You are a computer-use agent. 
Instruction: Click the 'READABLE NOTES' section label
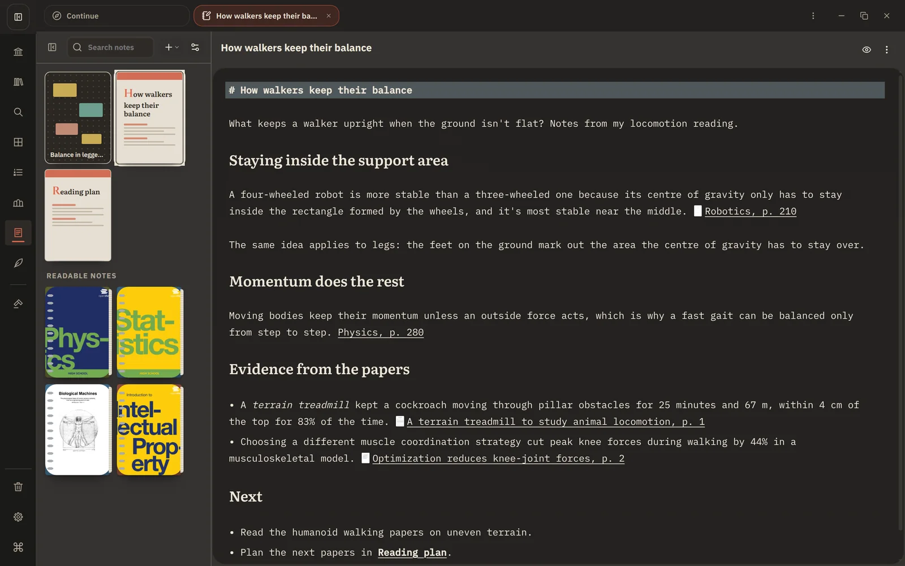(81, 276)
